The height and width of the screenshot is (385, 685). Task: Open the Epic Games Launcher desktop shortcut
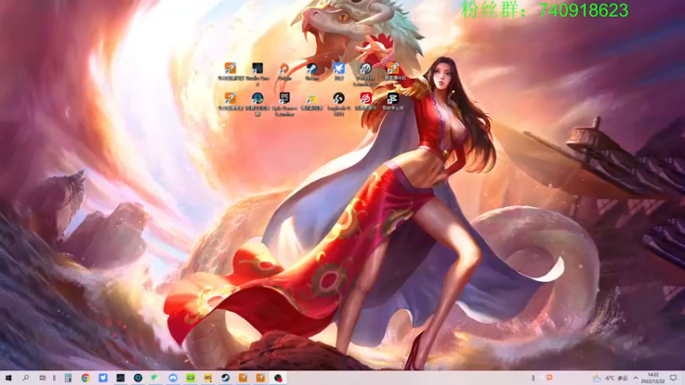pyautogui.click(x=284, y=104)
